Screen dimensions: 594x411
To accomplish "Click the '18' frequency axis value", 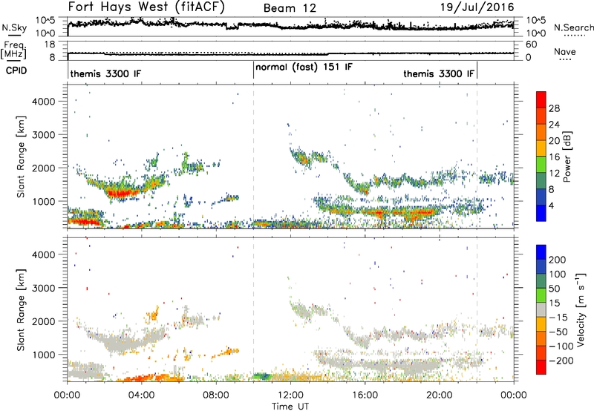I will point(50,45).
